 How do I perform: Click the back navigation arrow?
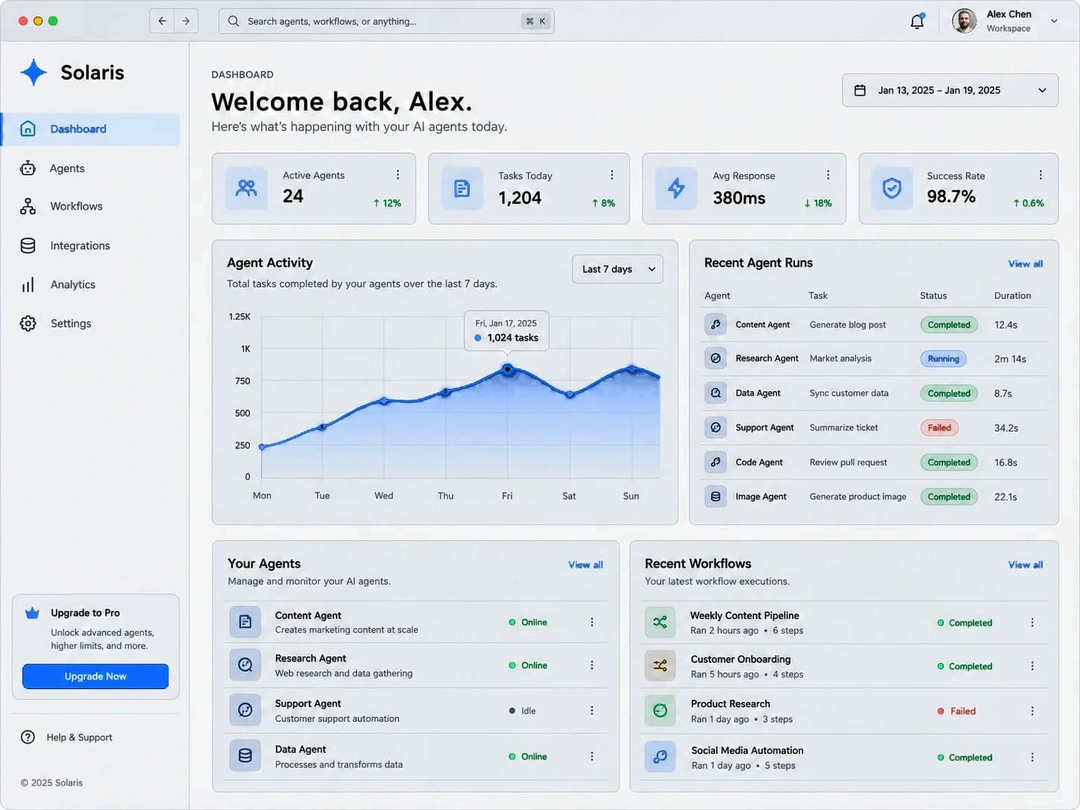162,21
